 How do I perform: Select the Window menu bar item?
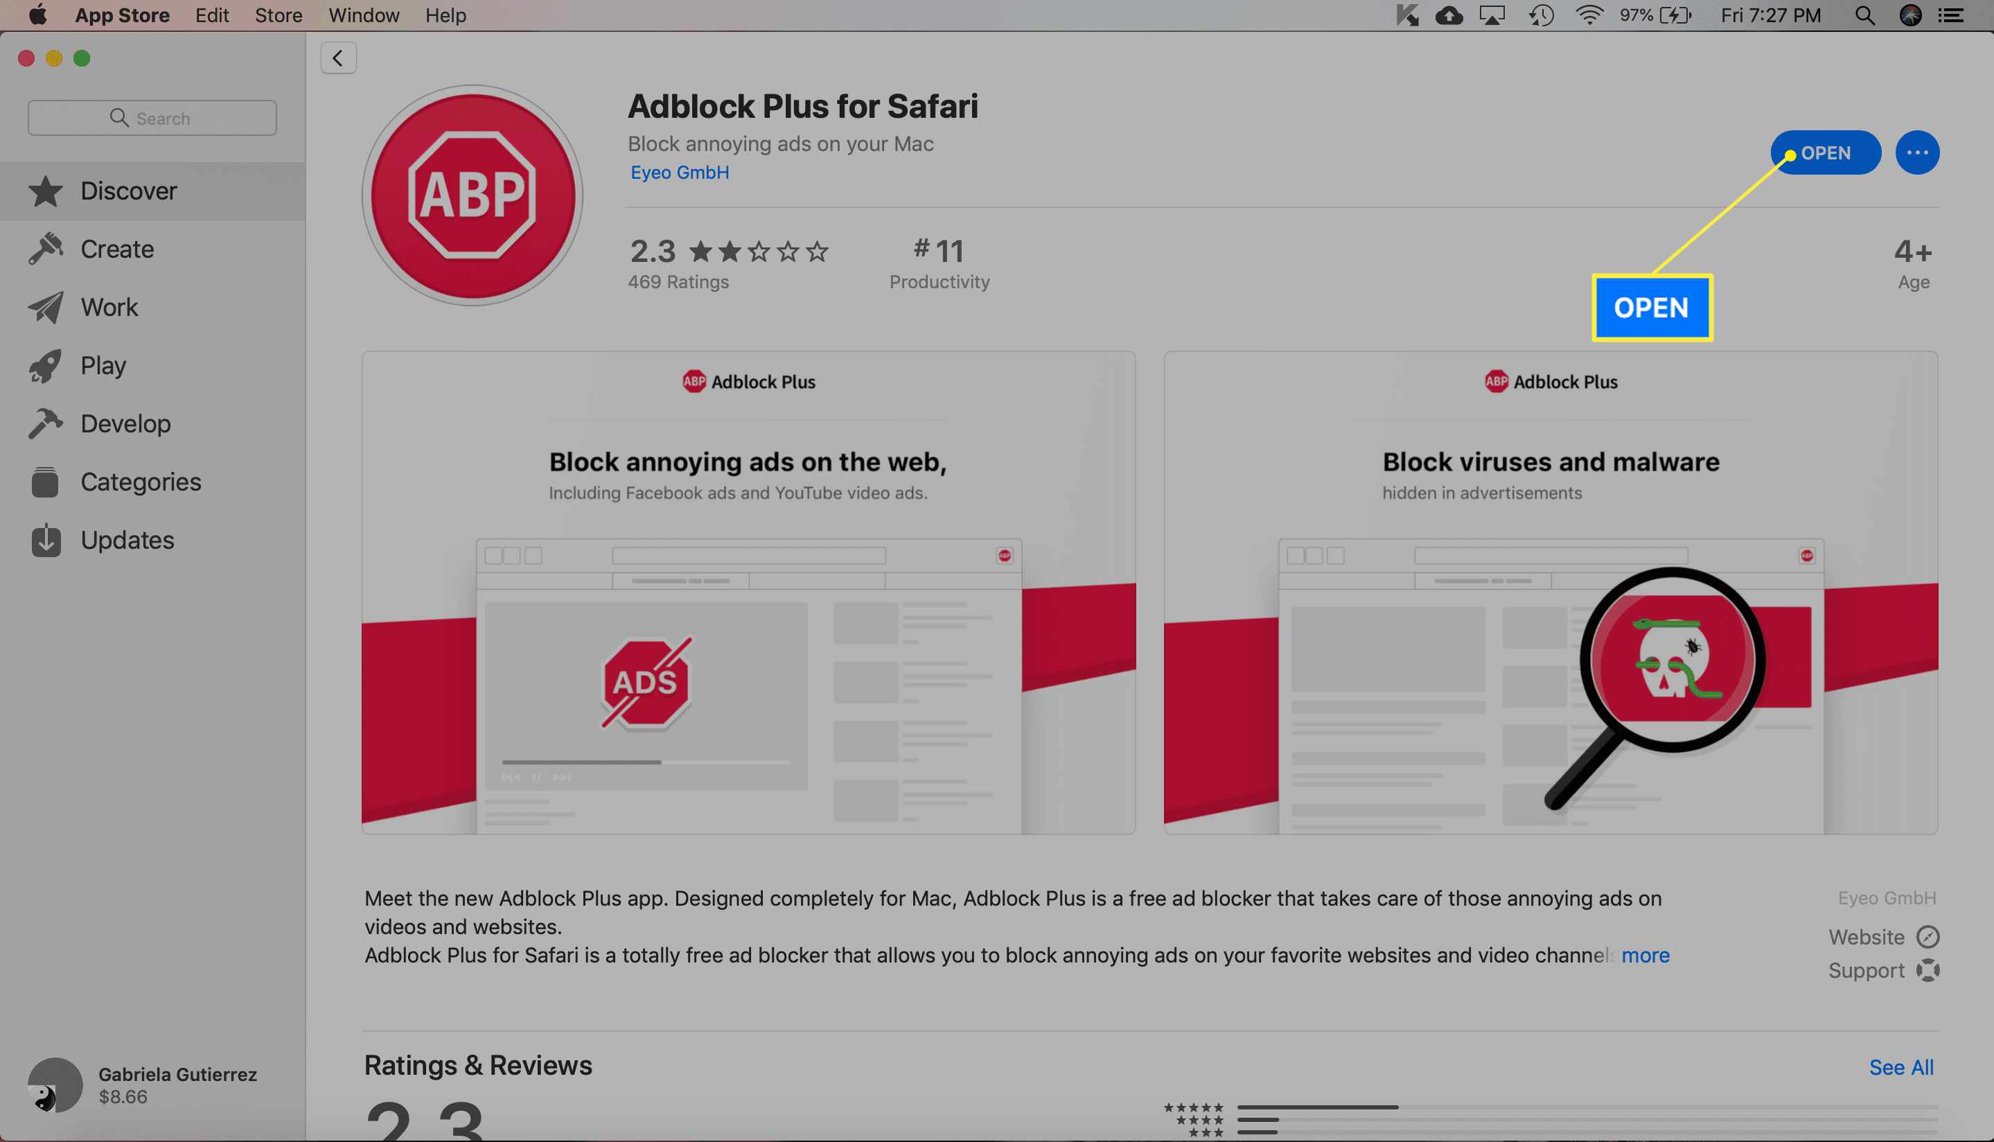[364, 15]
